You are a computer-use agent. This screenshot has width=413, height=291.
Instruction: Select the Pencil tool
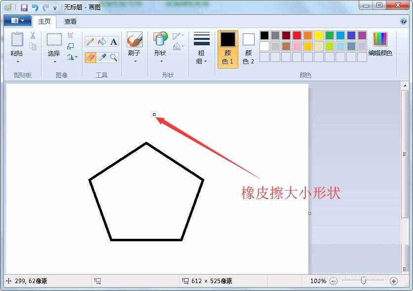tap(90, 42)
